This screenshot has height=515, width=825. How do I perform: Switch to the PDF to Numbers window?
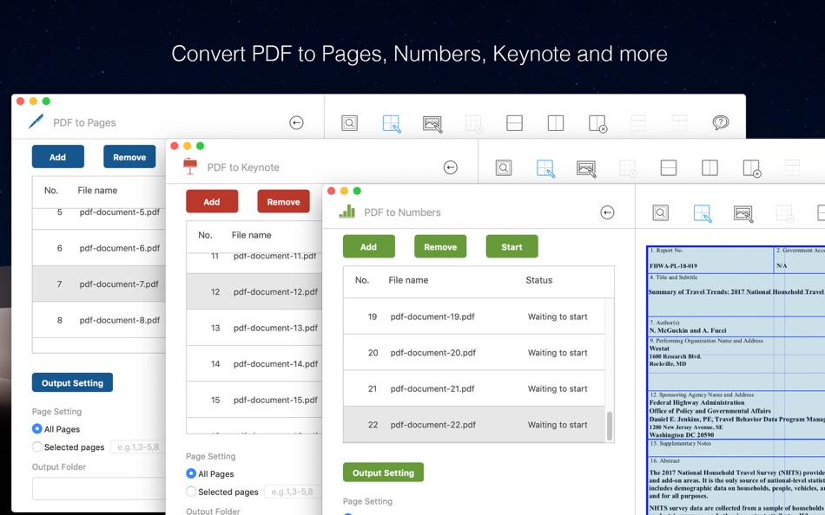[x=403, y=212]
